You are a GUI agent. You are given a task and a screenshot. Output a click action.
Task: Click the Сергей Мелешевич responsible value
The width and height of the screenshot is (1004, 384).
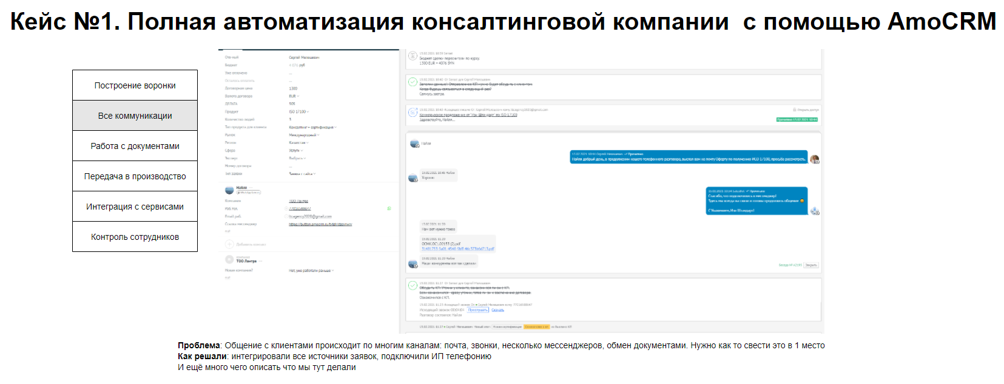coord(304,58)
